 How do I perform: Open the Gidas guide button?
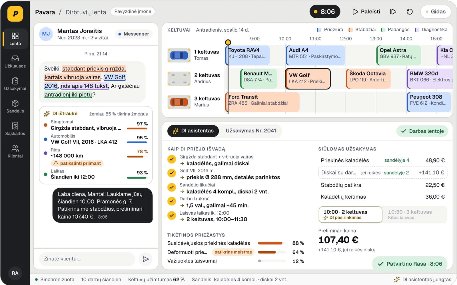[436, 12]
